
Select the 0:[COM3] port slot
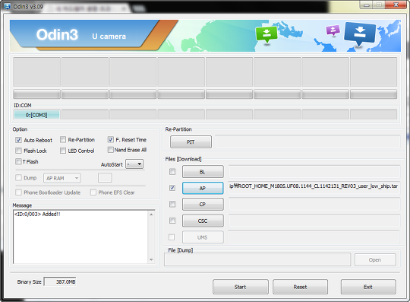click(x=36, y=115)
